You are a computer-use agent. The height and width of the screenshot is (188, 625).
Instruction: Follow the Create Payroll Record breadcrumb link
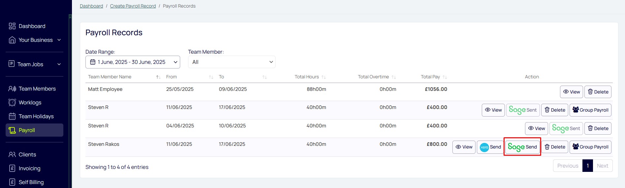tap(133, 6)
